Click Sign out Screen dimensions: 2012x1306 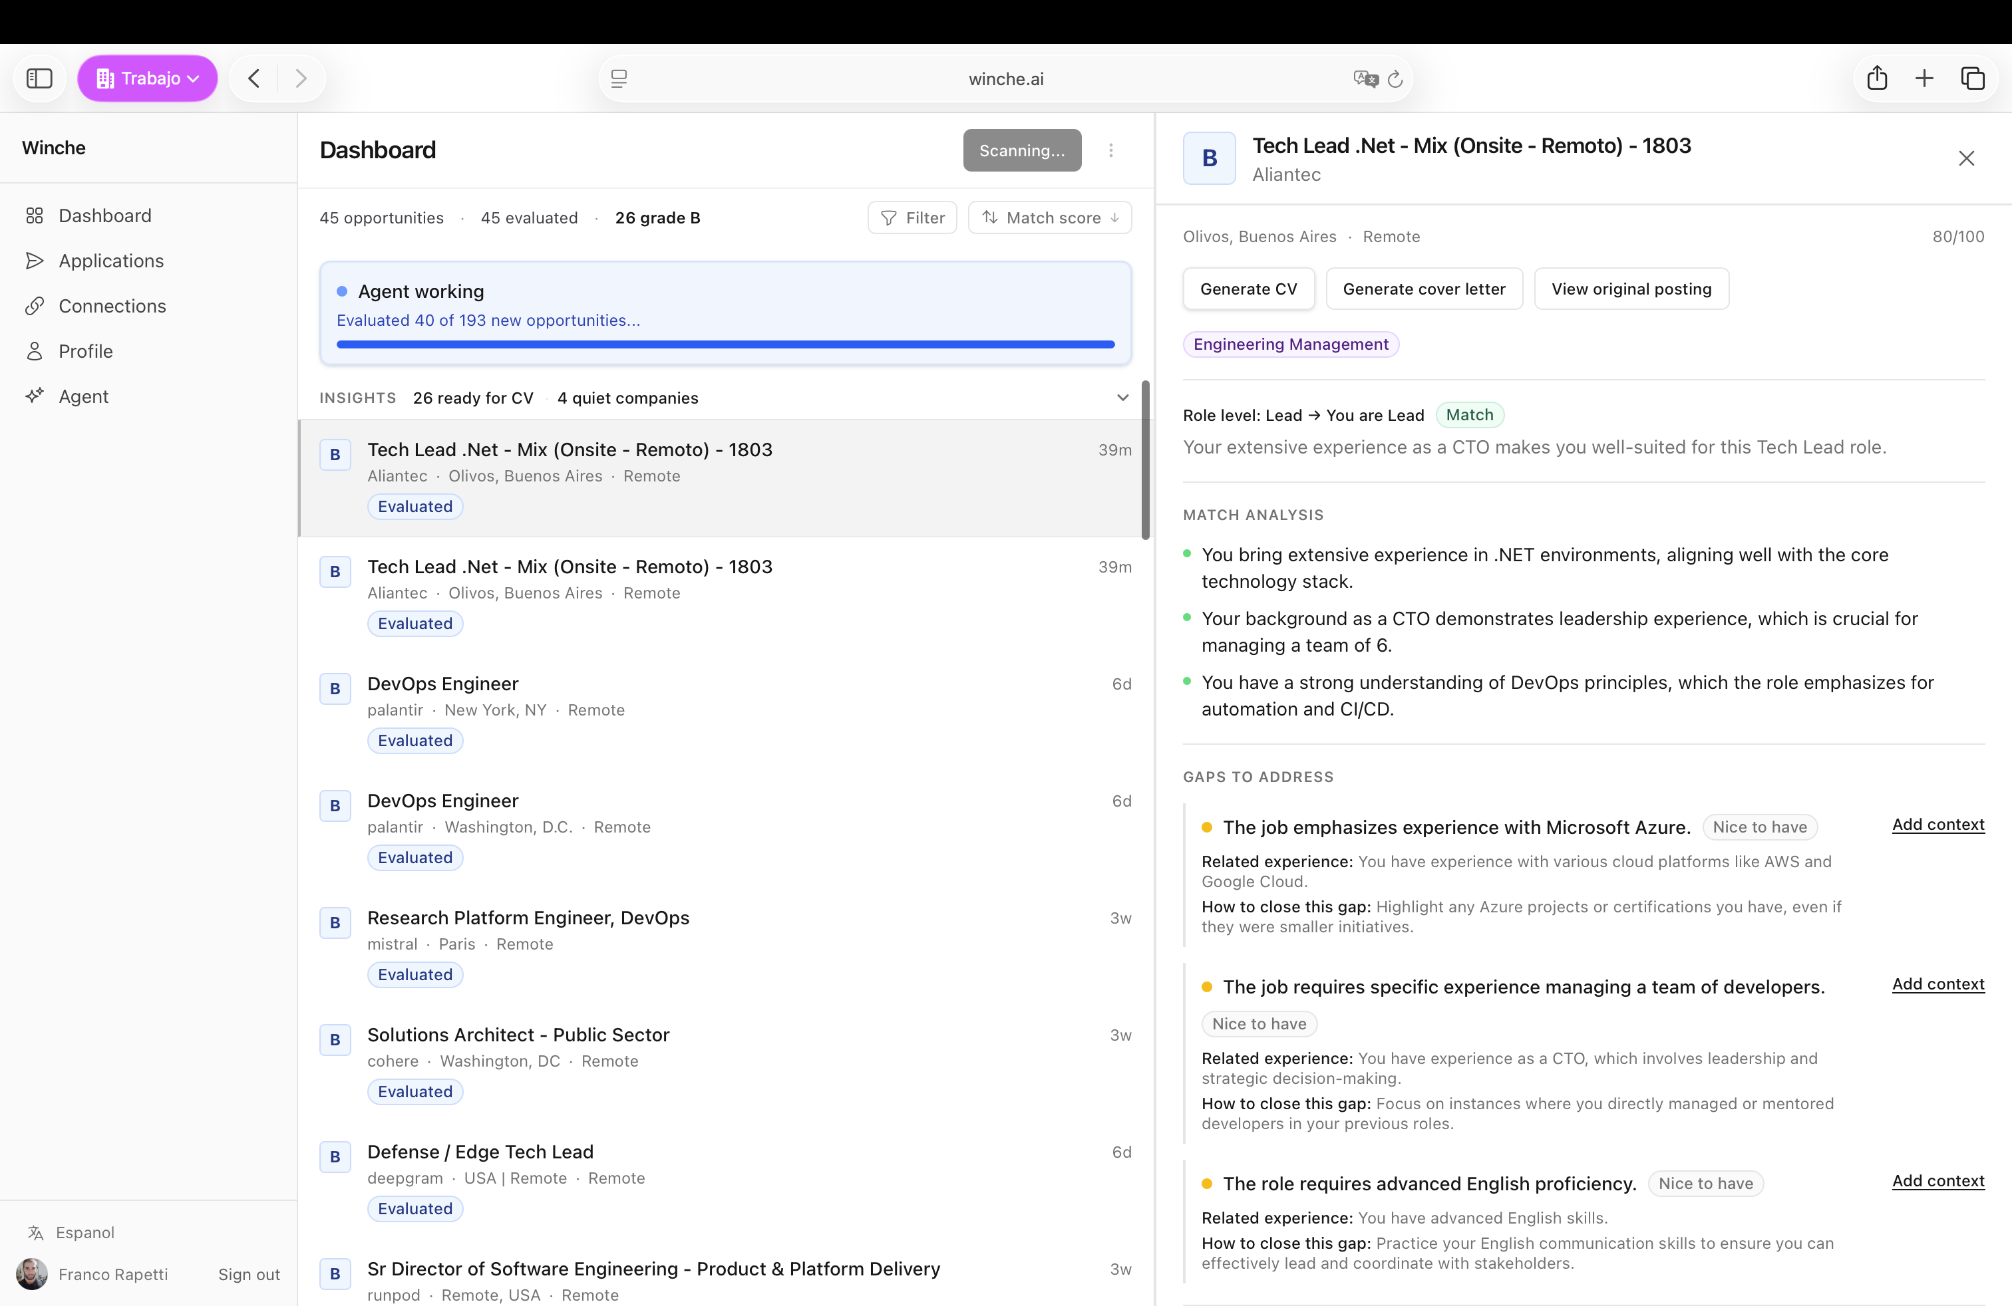249,1274
